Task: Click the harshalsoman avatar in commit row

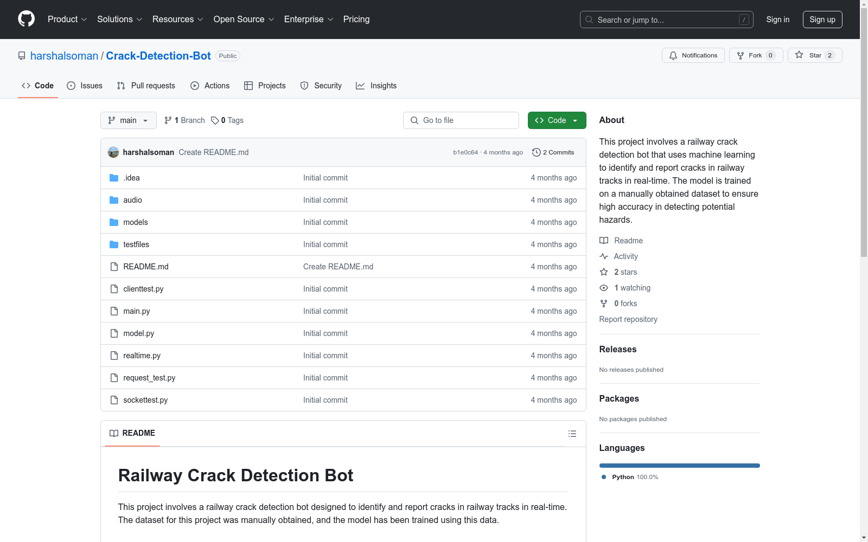Action: pyautogui.click(x=113, y=152)
